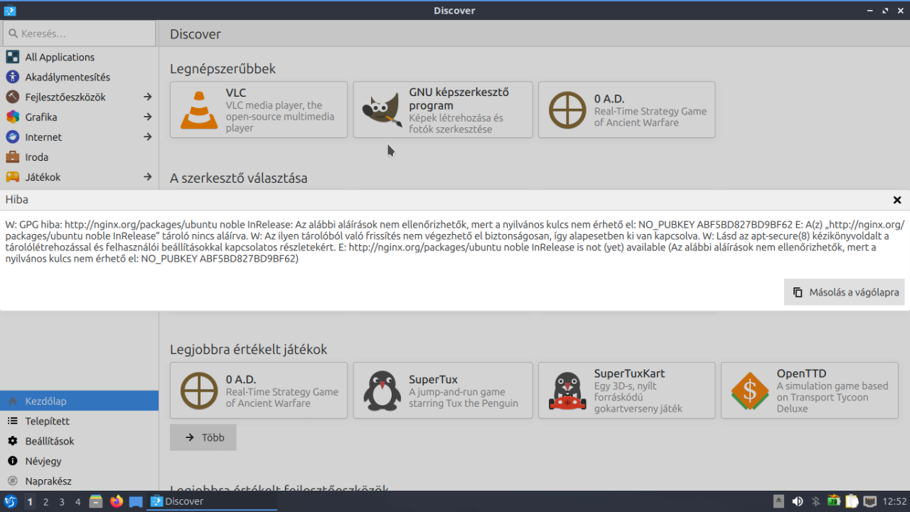Image resolution: width=910 pixels, height=512 pixels.
Task: Select the All Applications category
Action: (79, 57)
